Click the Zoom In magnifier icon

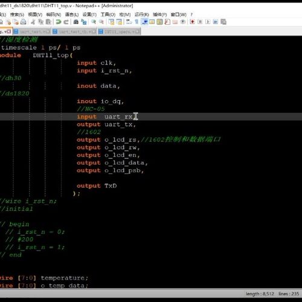pyautogui.click(x=94, y=22)
